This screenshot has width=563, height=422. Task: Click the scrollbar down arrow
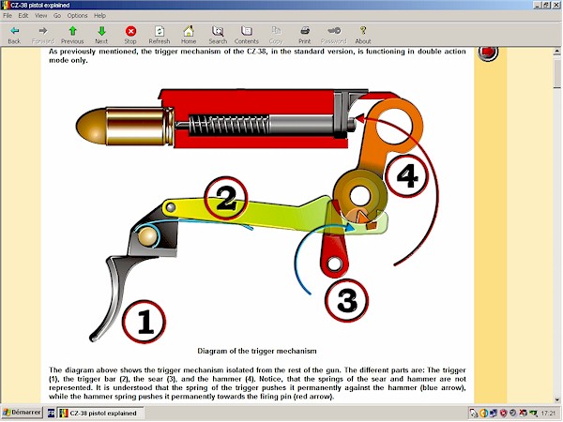[556, 399]
